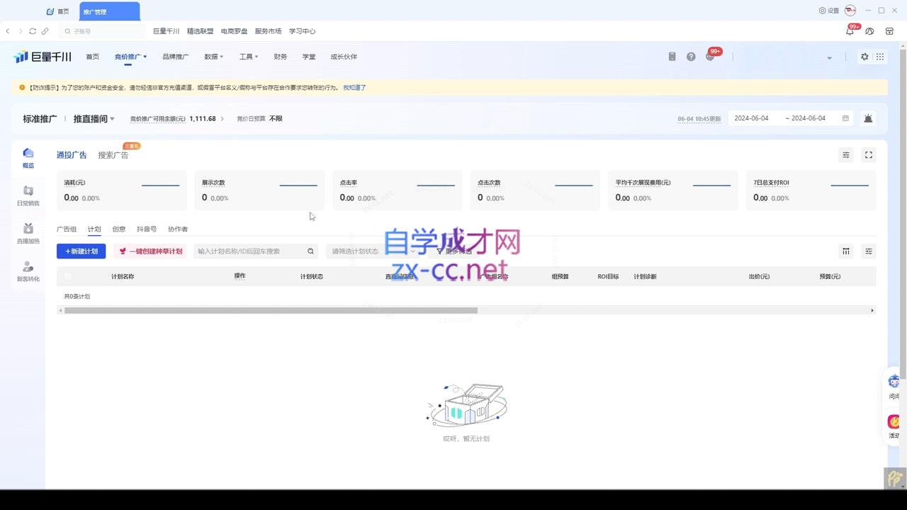Viewport: 907px width, 510px height.
Task: Open the 概览 section in the left sidebar
Action: [28, 157]
